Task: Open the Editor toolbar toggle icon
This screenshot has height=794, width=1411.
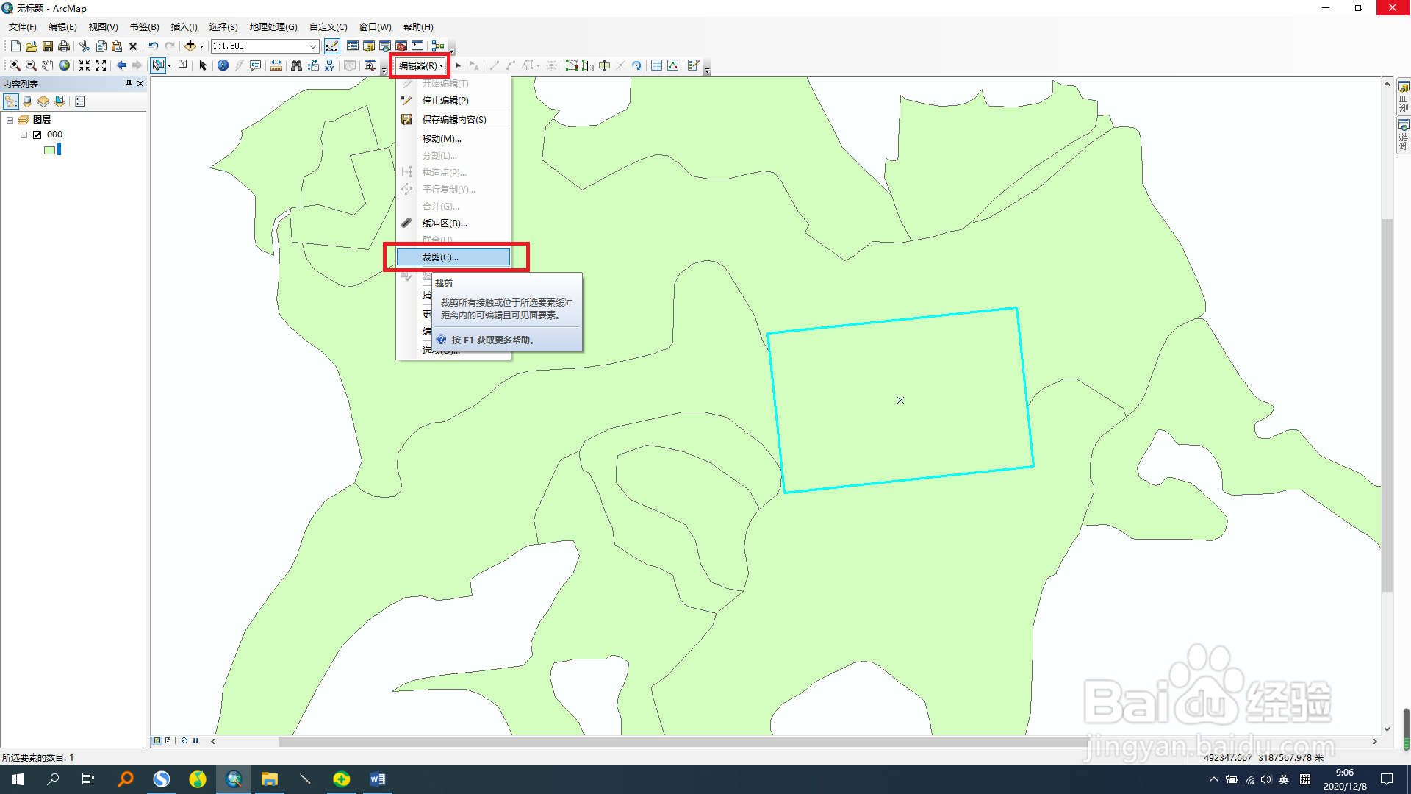Action: [332, 46]
